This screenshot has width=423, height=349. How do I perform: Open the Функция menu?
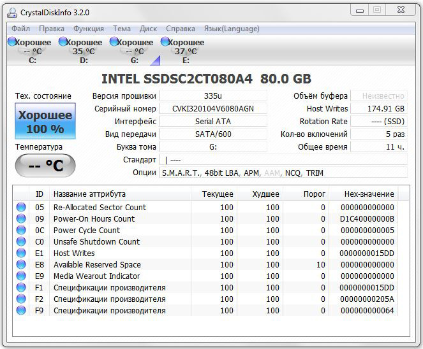click(x=89, y=29)
